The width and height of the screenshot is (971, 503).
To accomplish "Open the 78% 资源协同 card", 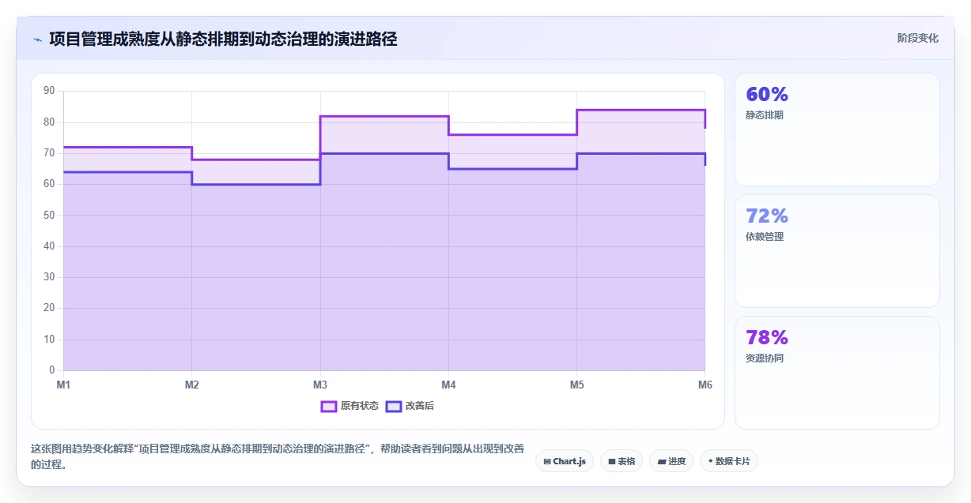I will [837, 373].
